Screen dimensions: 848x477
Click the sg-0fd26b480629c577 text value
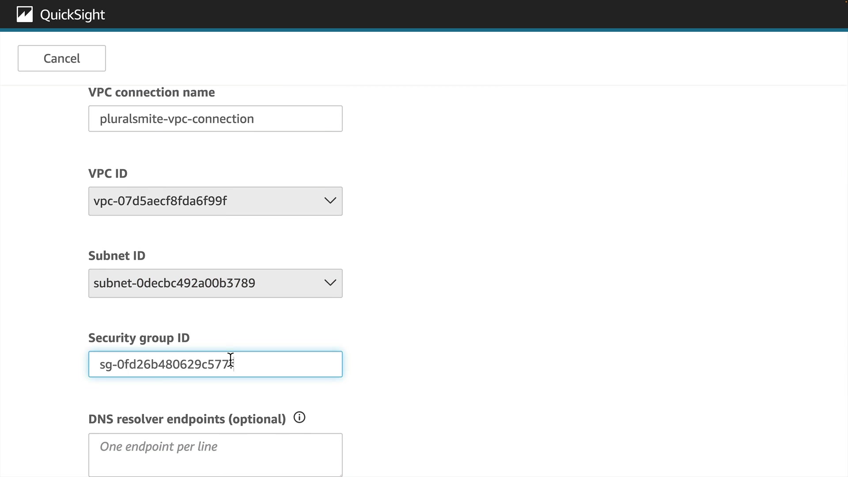(x=164, y=364)
